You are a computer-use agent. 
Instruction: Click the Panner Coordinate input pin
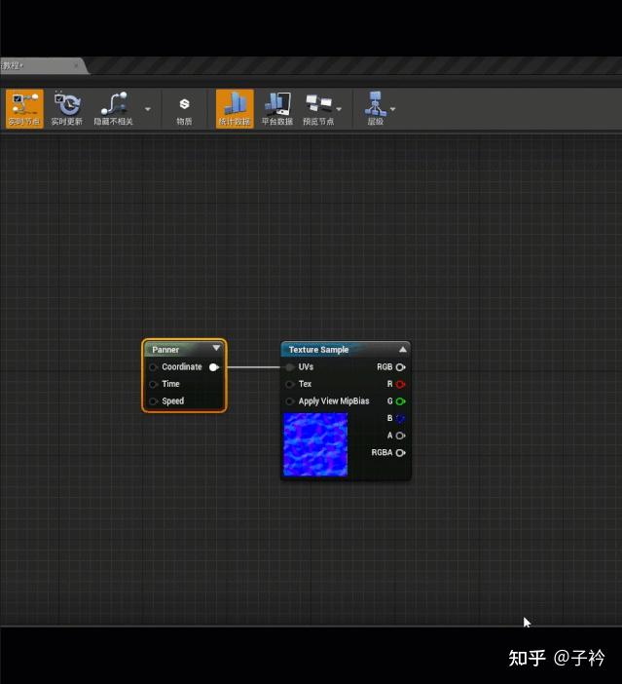[x=153, y=367]
